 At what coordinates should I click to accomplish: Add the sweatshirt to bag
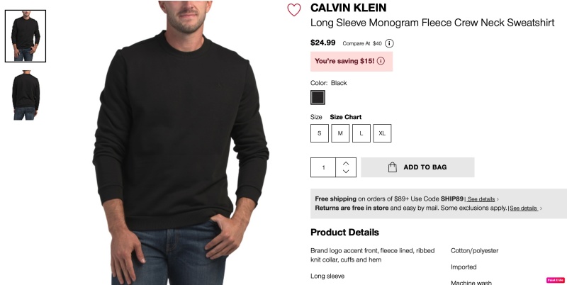click(417, 167)
